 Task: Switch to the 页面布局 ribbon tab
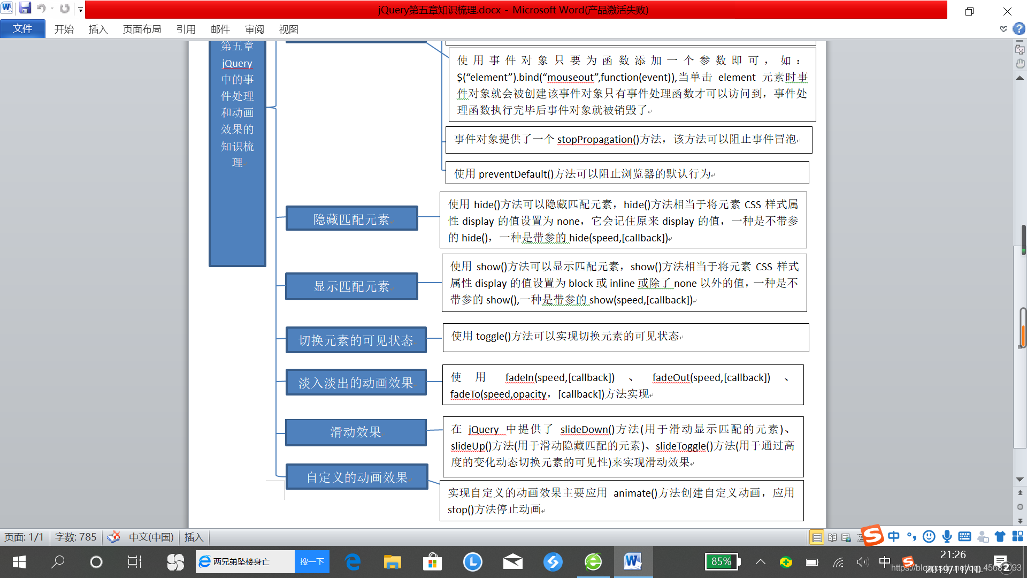pyautogui.click(x=142, y=29)
